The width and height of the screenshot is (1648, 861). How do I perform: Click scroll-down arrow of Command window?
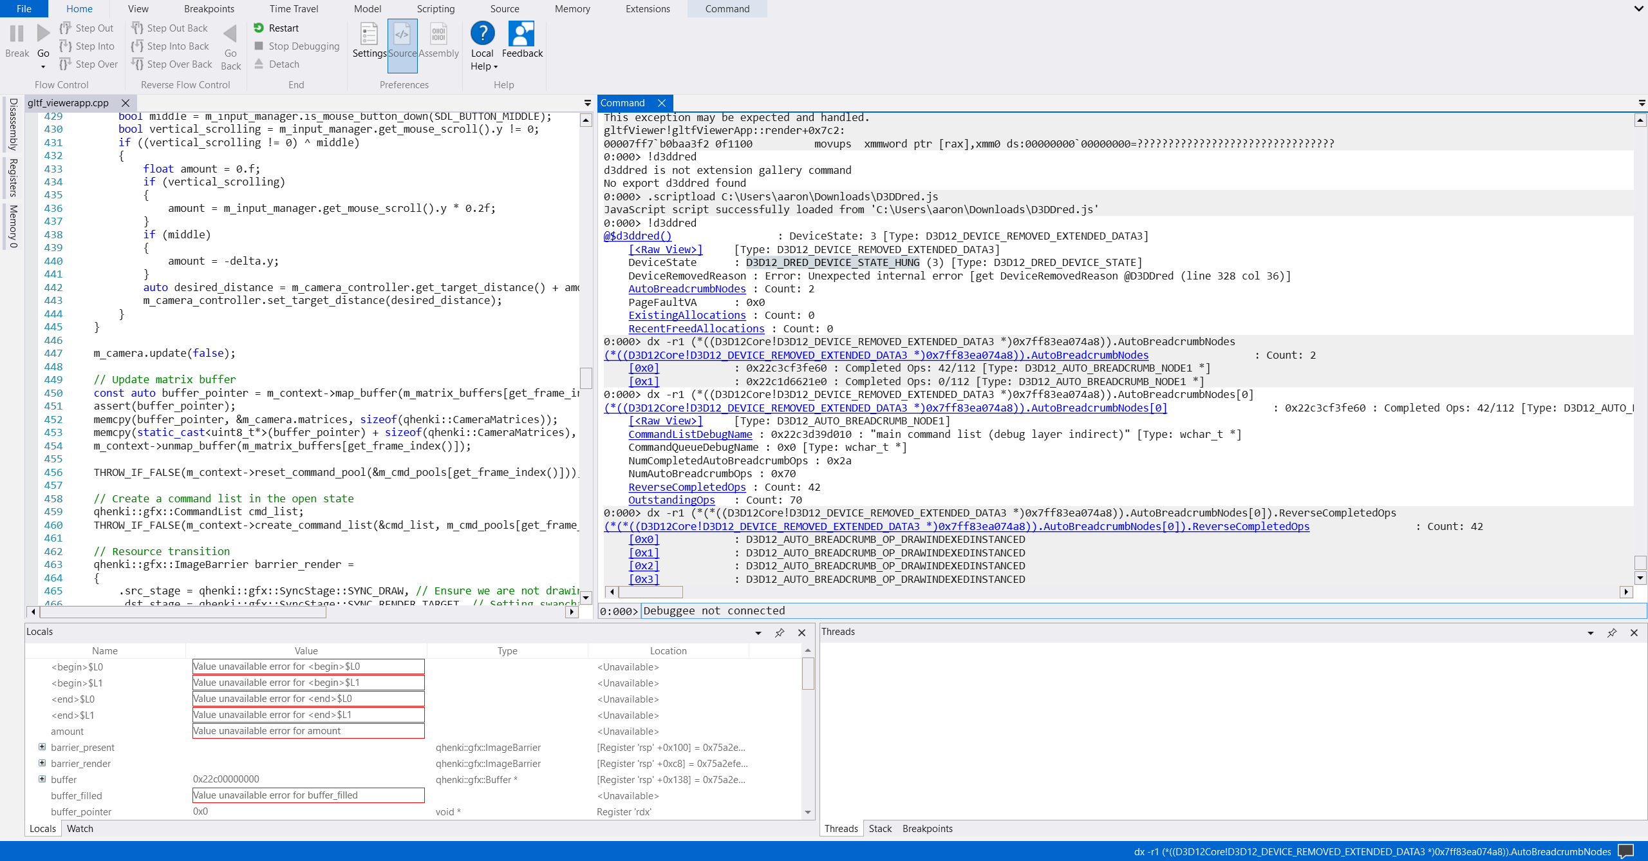[x=1640, y=578]
